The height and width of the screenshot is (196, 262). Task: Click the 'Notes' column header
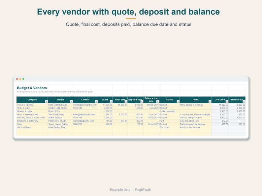pyautogui.click(x=195, y=100)
